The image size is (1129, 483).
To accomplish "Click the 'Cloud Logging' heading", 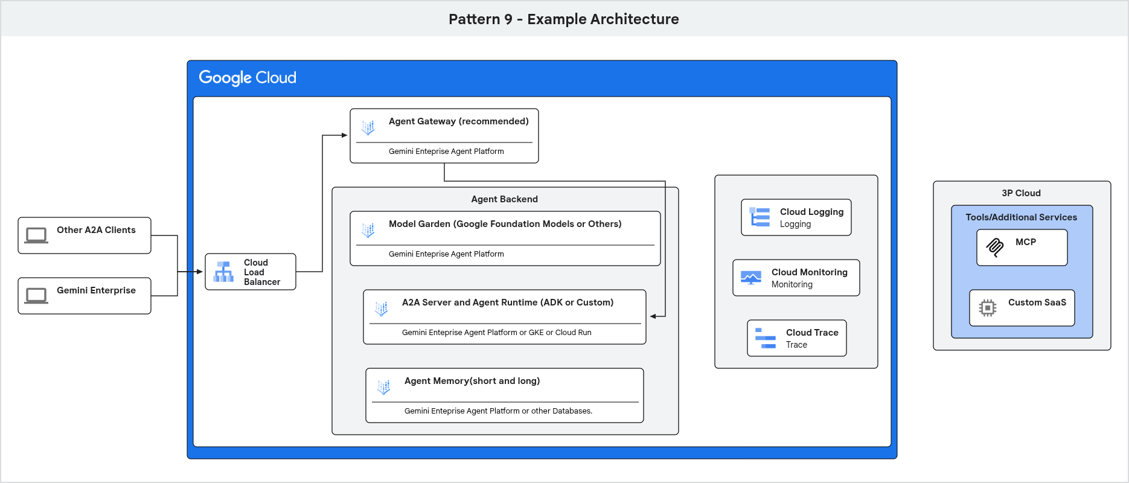I will (x=812, y=212).
